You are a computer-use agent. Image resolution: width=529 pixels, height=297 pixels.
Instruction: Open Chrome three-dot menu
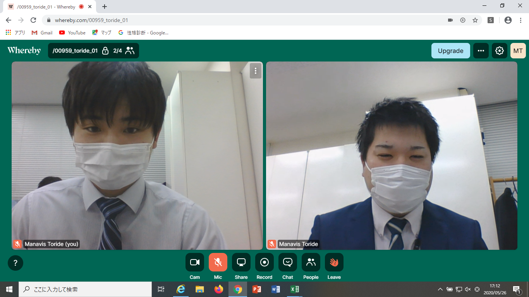520,20
